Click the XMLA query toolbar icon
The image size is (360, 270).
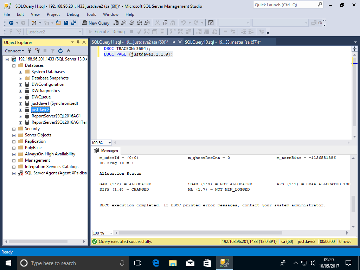139,23
